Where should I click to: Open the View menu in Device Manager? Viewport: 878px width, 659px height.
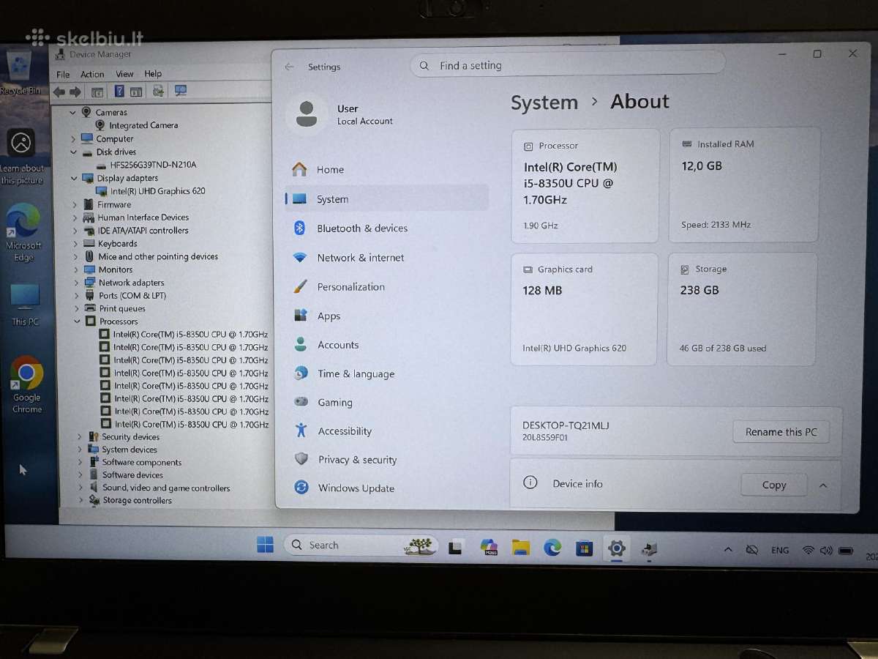[124, 74]
